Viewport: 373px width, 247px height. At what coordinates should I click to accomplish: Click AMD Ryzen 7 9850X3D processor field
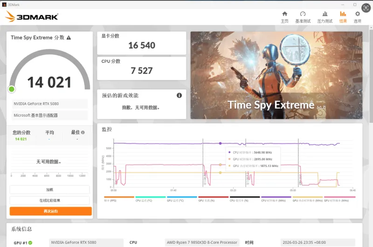(x=202, y=242)
